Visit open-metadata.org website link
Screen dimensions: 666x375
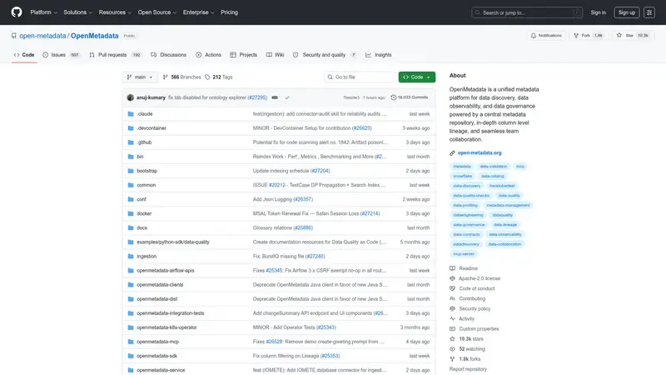pyautogui.click(x=480, y=152)
